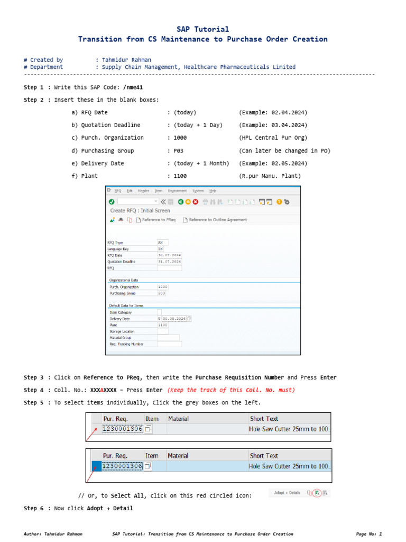Screen dimensions: 406x542
Task: Click Purch. Organization field 1000
Action: pos(163,287)
